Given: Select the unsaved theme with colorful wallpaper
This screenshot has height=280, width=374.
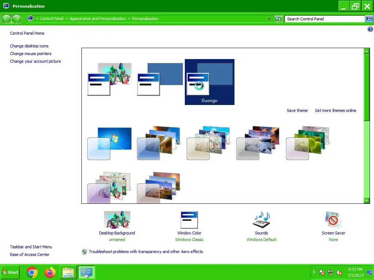Looking at the screenshot, I should pyautogui.click(x=110, y=79).
